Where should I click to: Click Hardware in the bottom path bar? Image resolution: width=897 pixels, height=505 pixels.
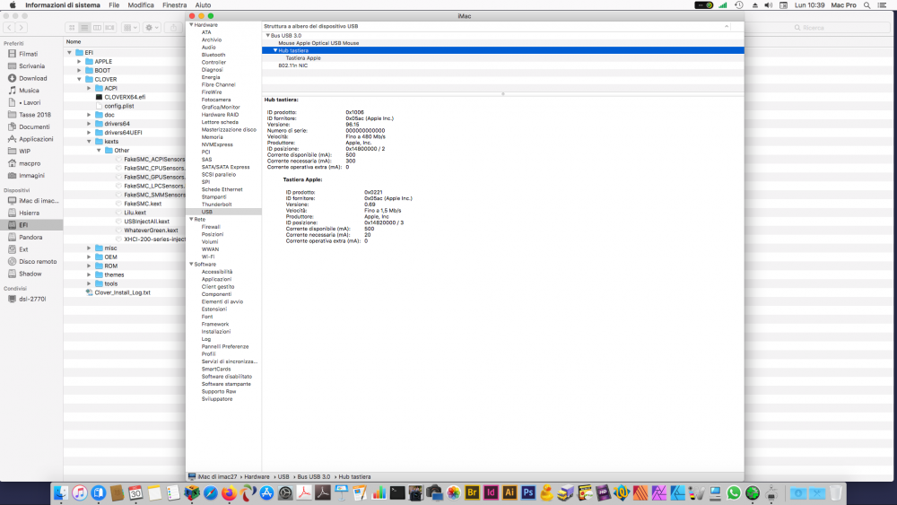257,476
